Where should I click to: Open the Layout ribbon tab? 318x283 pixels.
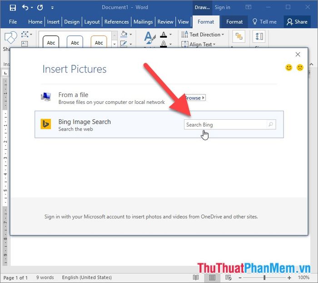(x=92, y=22)
